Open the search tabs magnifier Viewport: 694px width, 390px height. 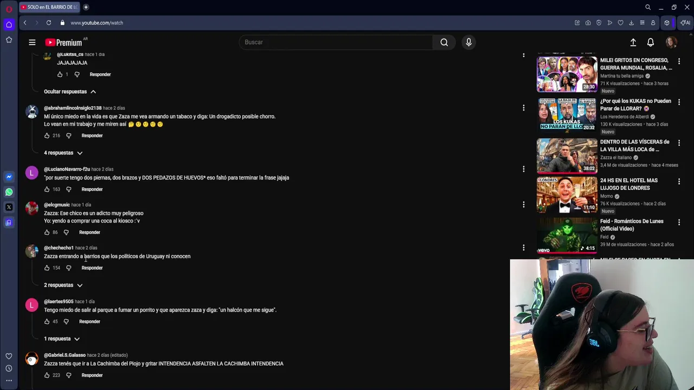(648, 7)
